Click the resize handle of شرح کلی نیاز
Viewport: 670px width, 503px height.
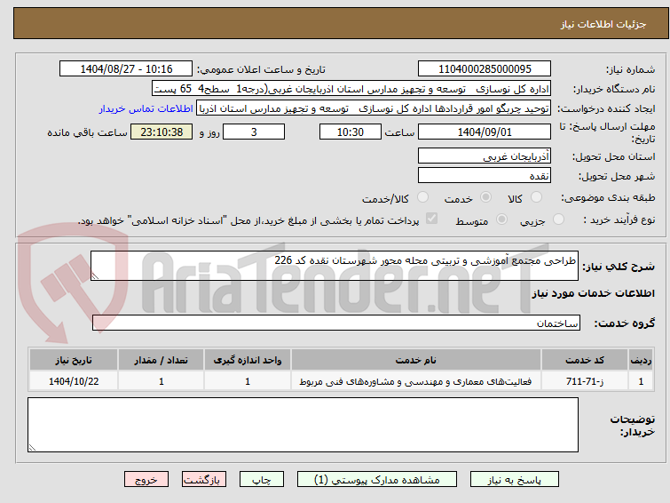[x=95, y=276]
